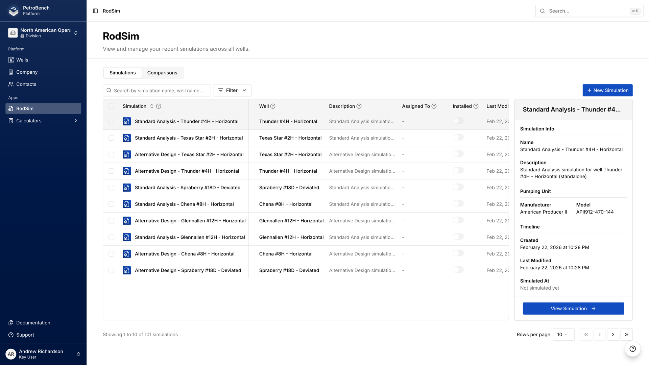The width and height of the screenshot is (649, 365).
Task: Toggle Installed for Thunder #4H Standard Analysis
Action: tap(458, 121)
